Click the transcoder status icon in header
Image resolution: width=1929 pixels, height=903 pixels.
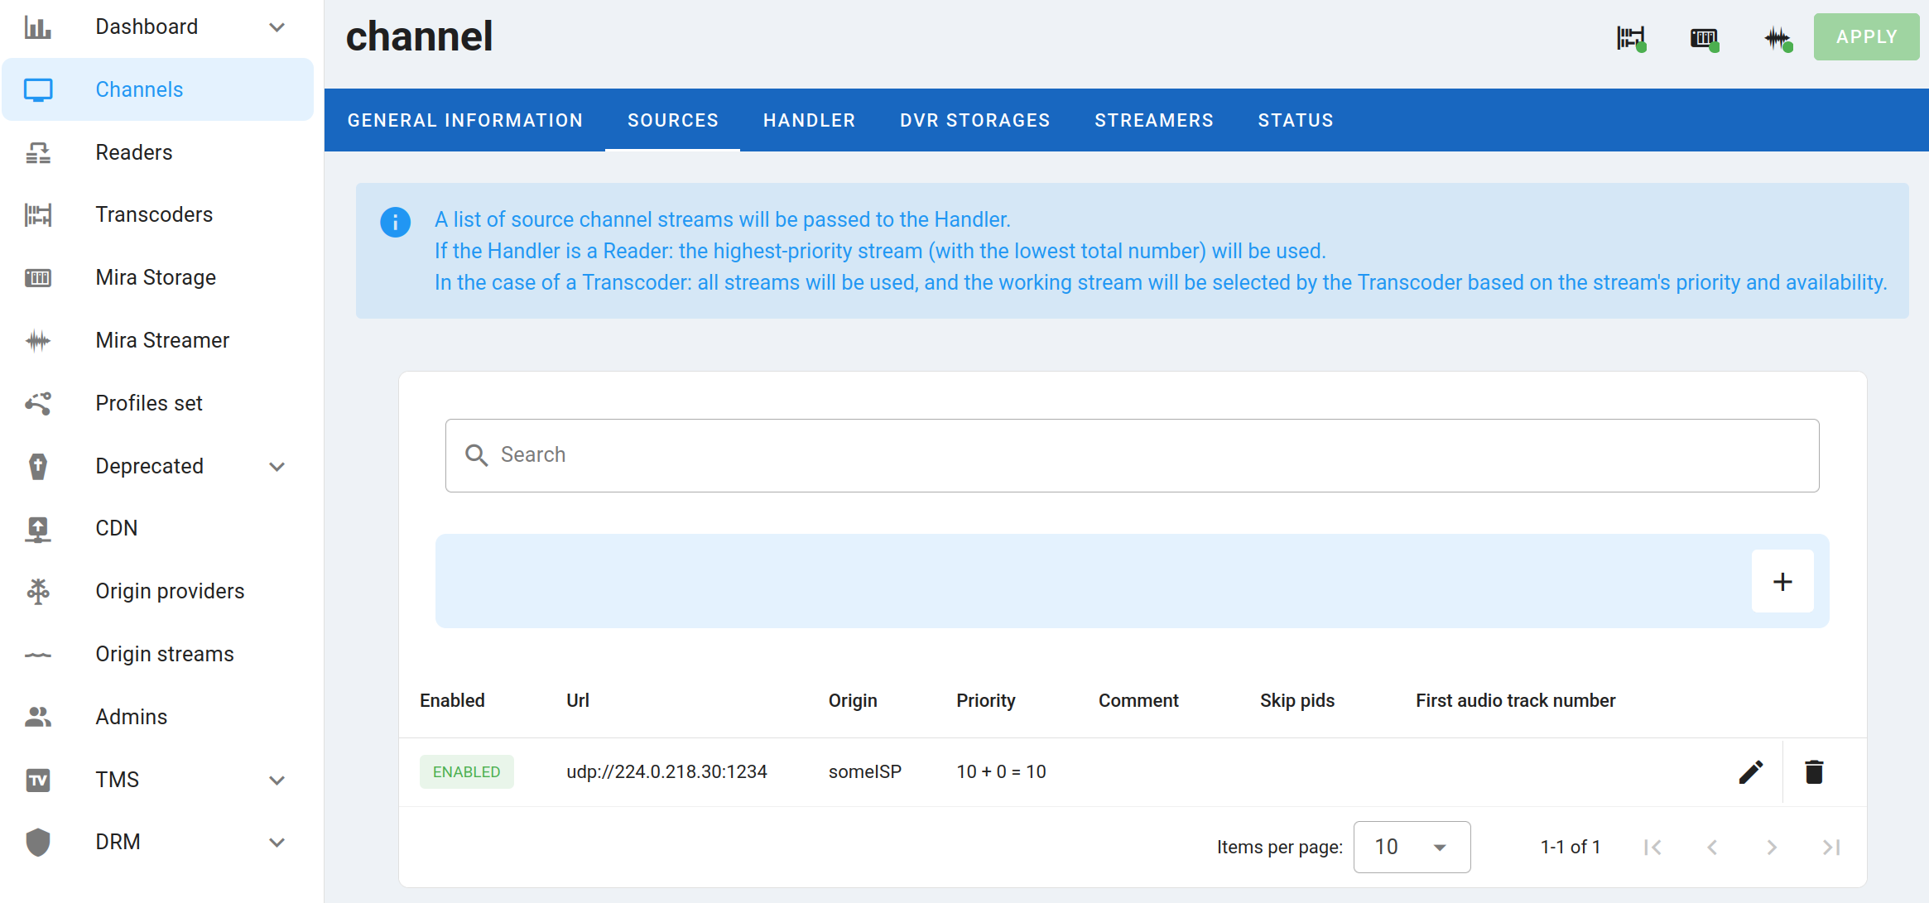point(1631,38)
